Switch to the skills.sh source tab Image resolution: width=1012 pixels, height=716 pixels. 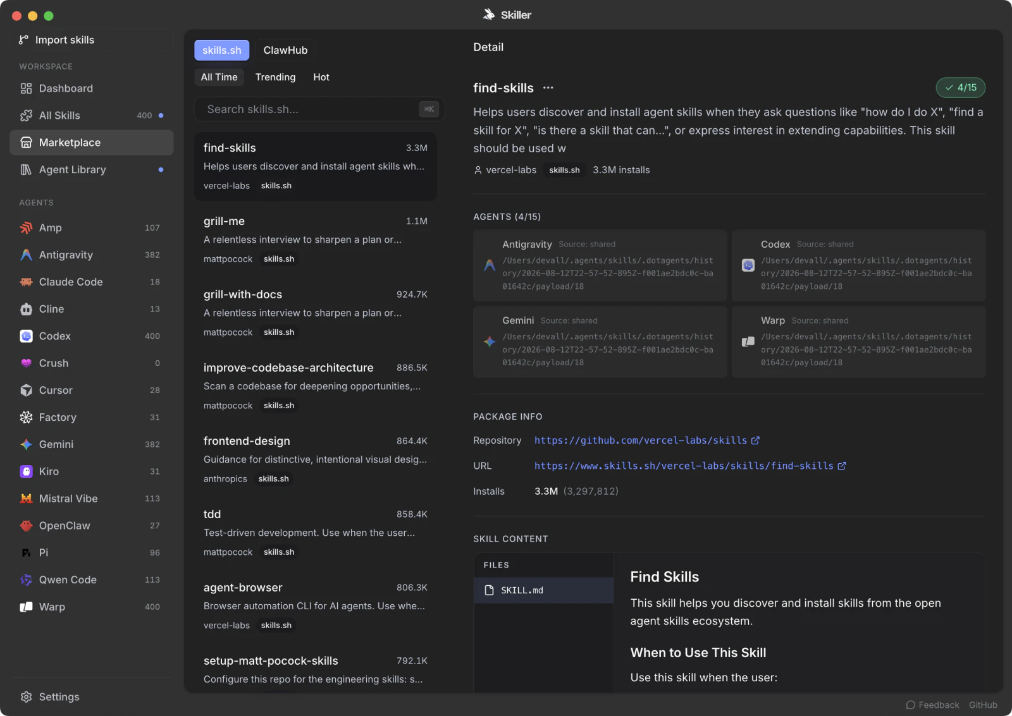(221, 50)
